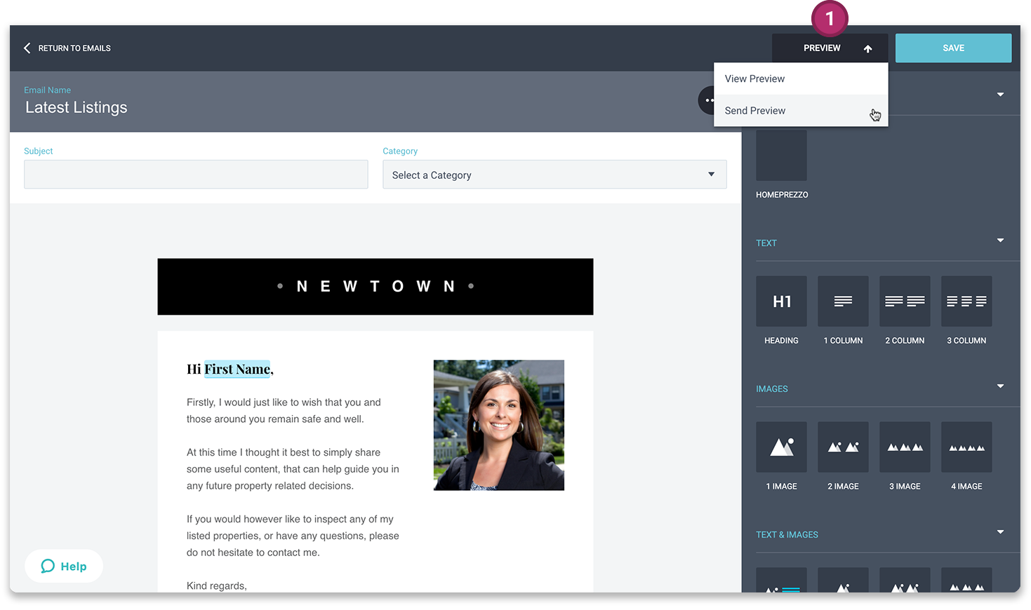Click the paragraph starting 'At this time'
The height and width of the screenshot is (610, 1031).
(293, 469)
